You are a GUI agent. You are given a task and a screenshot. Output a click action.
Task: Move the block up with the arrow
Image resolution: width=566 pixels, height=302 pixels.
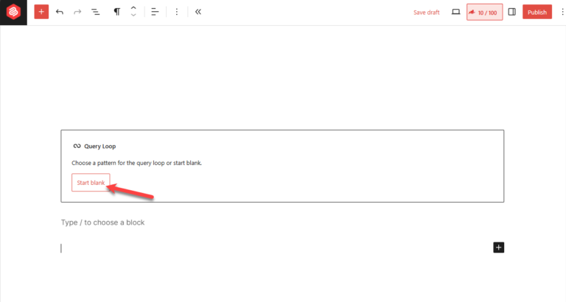pos(133,8)
